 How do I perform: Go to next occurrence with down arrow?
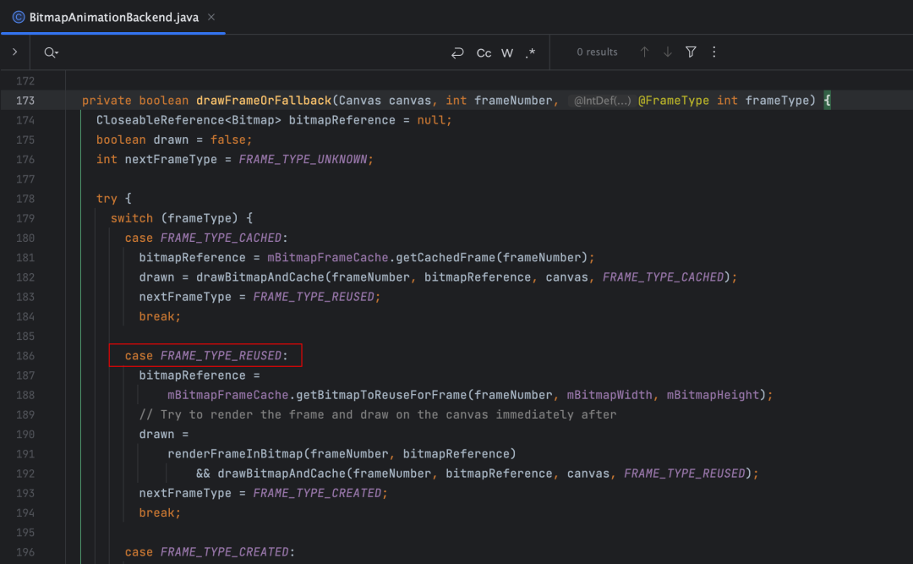click(x=668, y=52)
